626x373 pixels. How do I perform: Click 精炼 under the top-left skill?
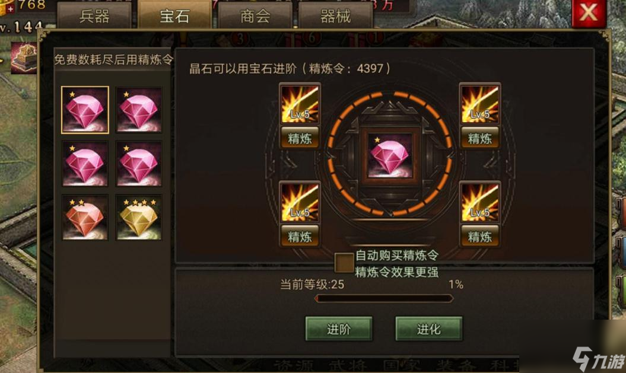pyautogui.click(x=300, y=138)
